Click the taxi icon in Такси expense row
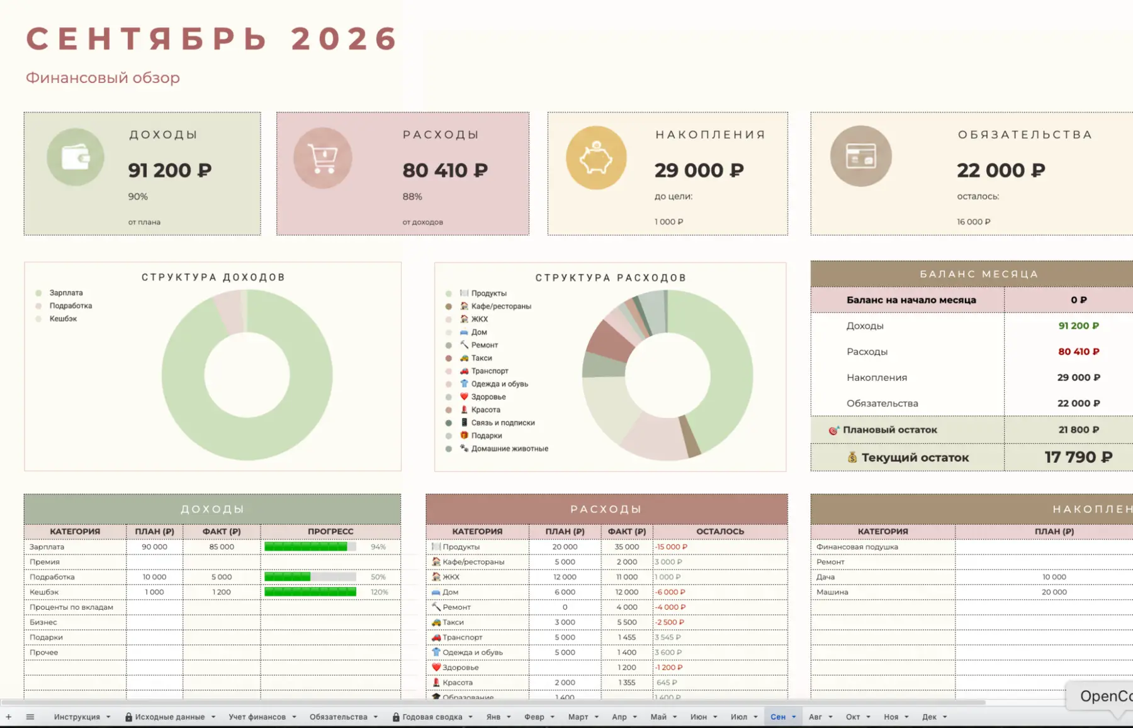1133x728 pixels. click(x=436, y=622)
